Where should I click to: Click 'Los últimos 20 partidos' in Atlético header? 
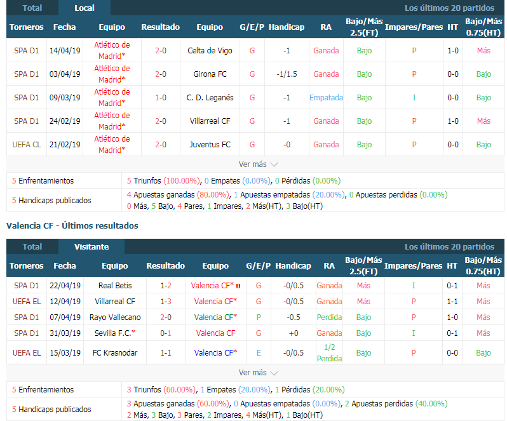pyautogui.click(x=449, y=8)
